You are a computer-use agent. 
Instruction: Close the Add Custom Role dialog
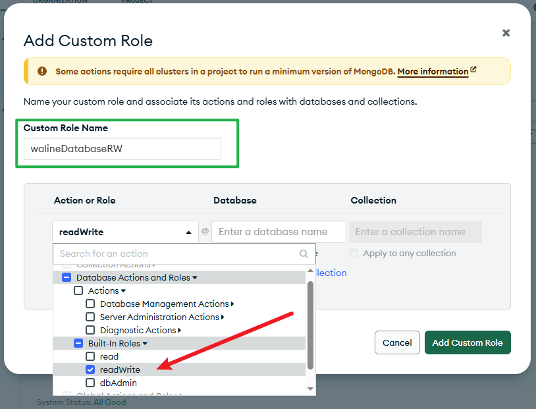[x=506, y=33]
